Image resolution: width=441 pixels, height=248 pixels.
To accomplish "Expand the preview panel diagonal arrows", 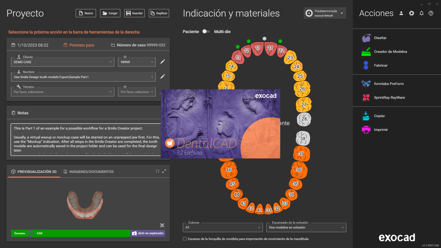I will coord(164,171).
